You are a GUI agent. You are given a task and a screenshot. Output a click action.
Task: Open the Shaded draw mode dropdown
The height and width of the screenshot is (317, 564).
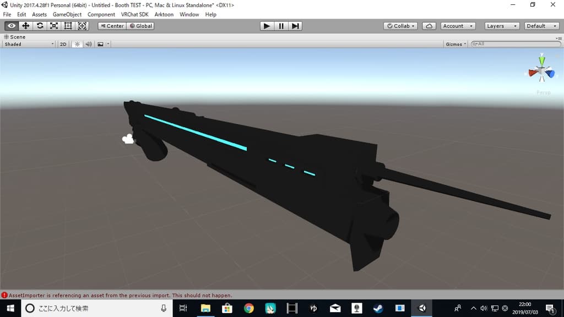(x=29, y=44)
